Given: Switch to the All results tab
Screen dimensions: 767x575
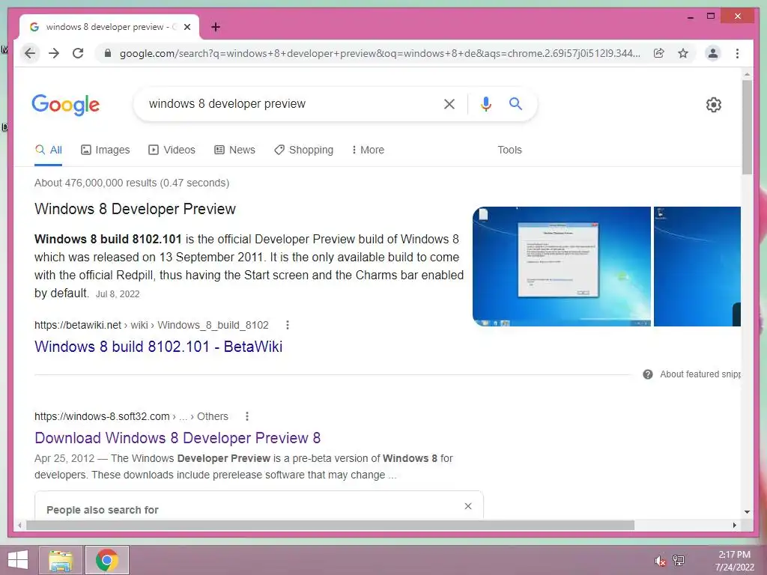Looking at the screenshot, I should tap(49, 150).
